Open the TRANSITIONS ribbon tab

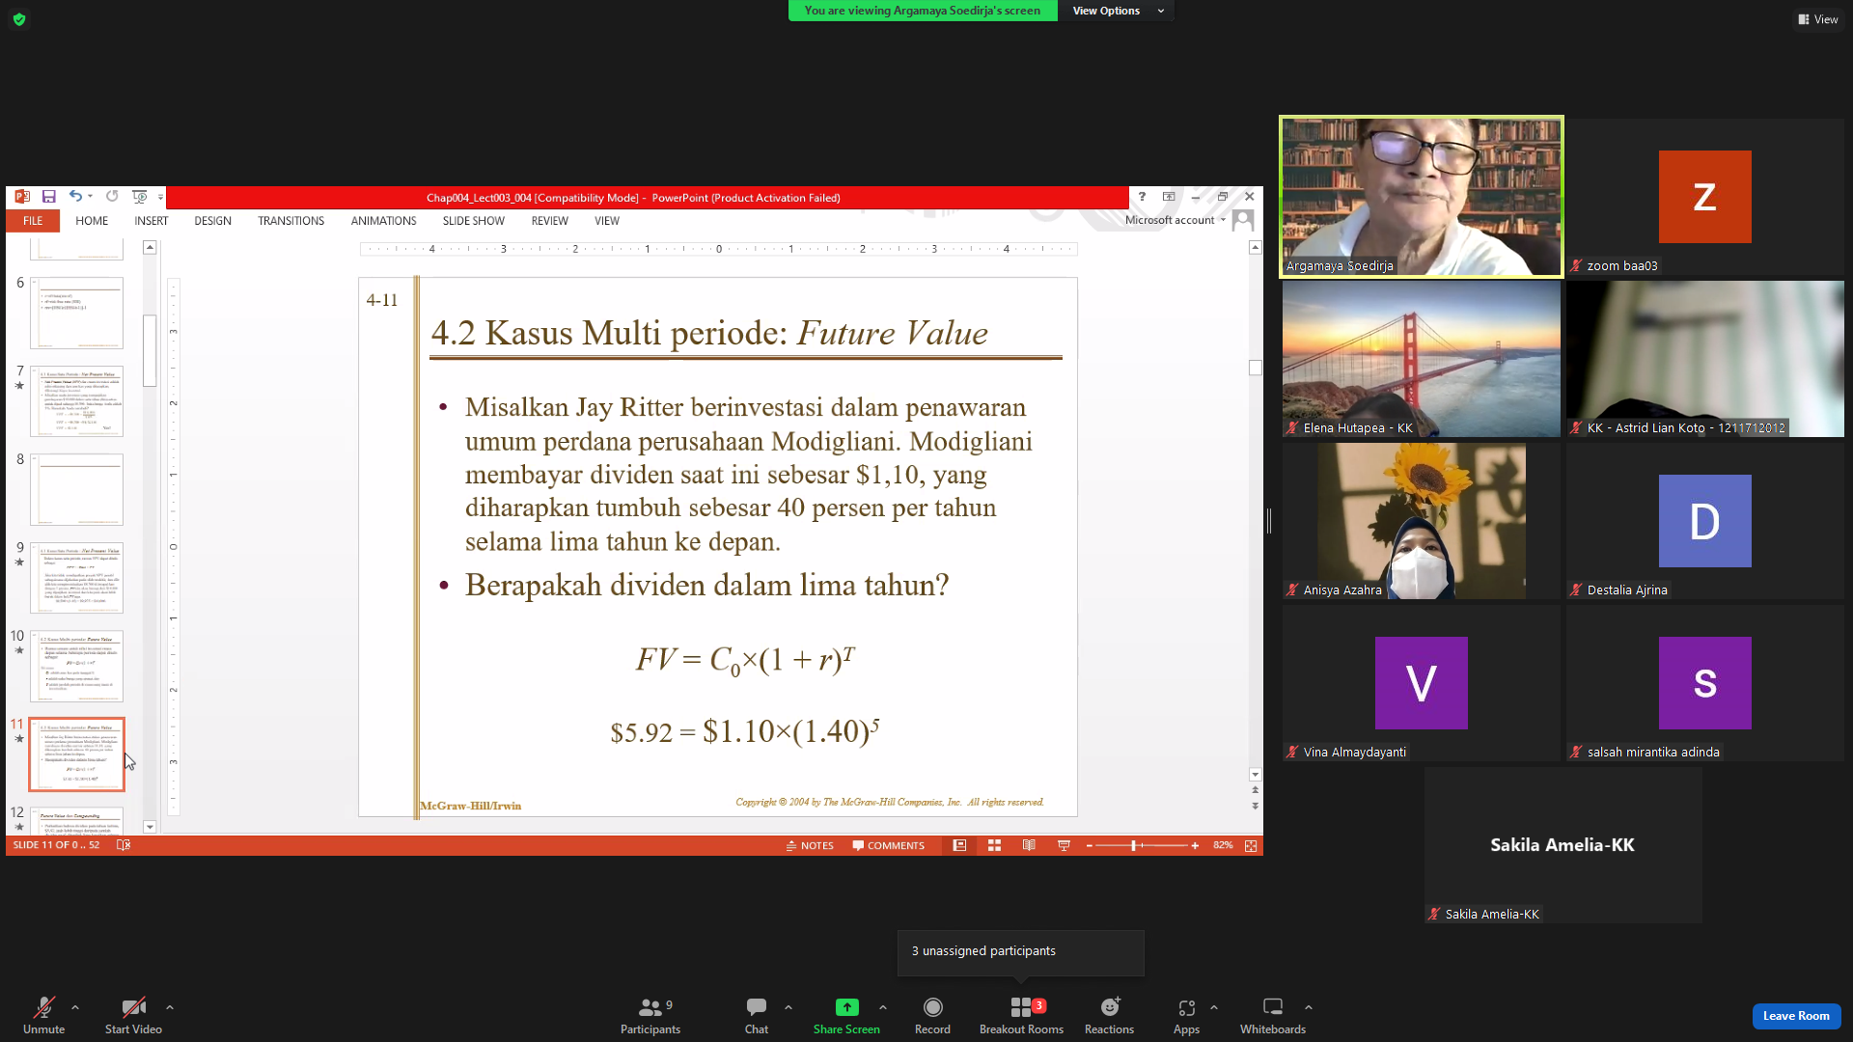pos(290,221)
